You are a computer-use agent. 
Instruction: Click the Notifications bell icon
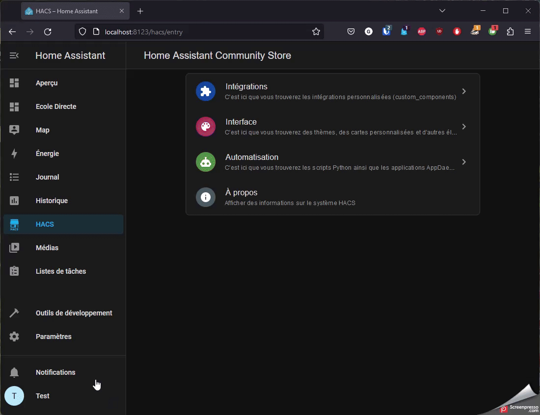point(14,372)
